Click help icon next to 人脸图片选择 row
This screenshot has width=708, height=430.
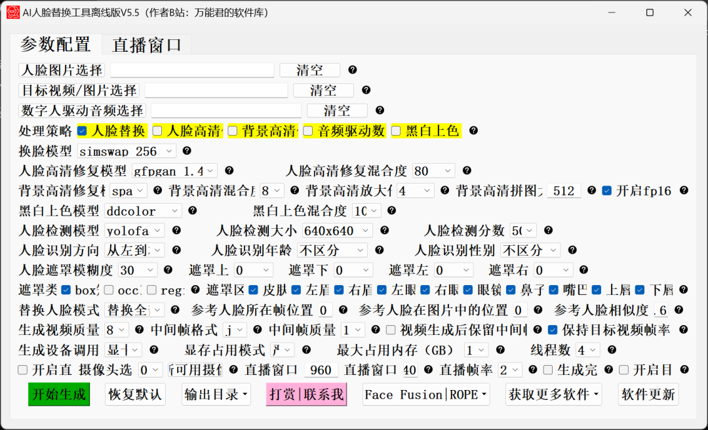point(353,69)
